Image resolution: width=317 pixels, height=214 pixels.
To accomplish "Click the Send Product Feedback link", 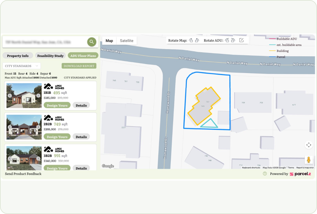I will tap(23, 173).
